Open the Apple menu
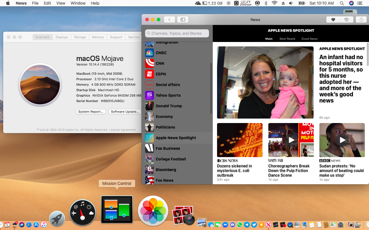369x230 pixels. [8, 3]
